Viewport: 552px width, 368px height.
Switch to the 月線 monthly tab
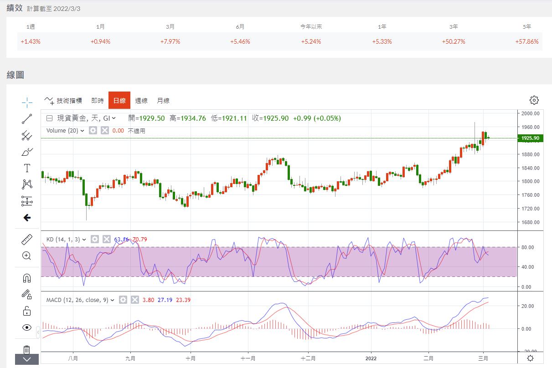coord(163,101)
